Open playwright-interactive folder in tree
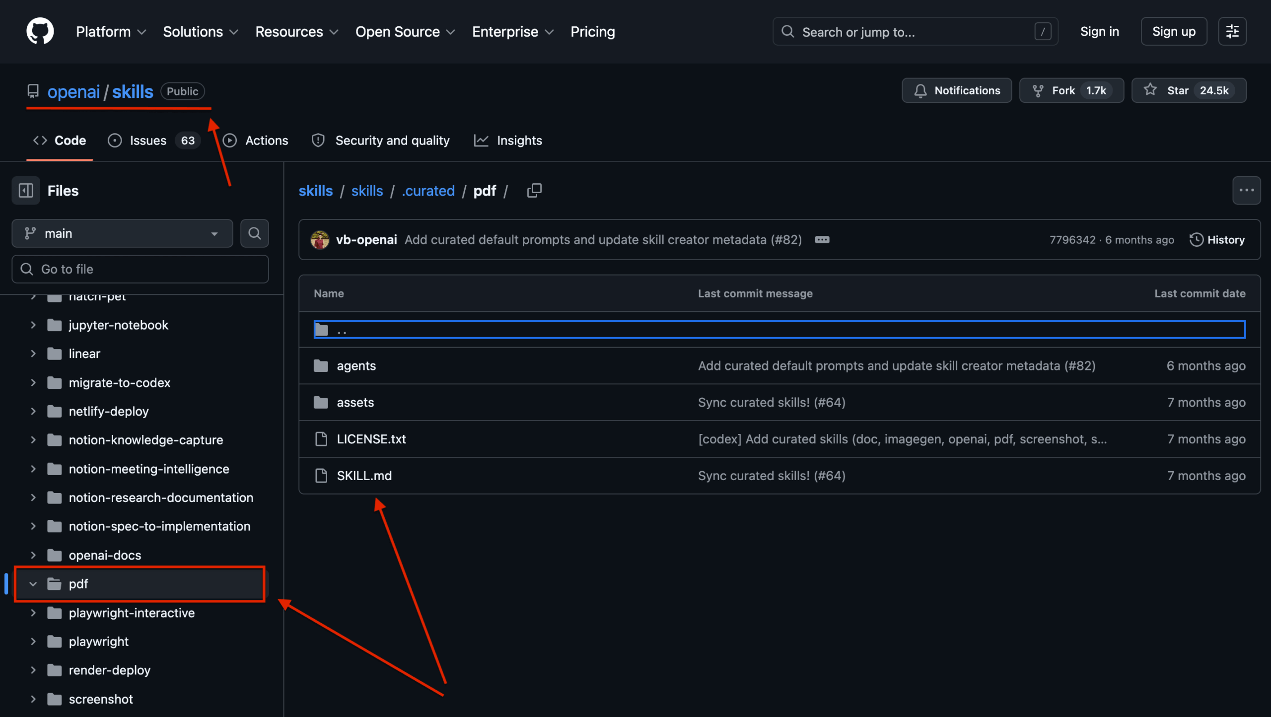 click(x=132, y=613)
